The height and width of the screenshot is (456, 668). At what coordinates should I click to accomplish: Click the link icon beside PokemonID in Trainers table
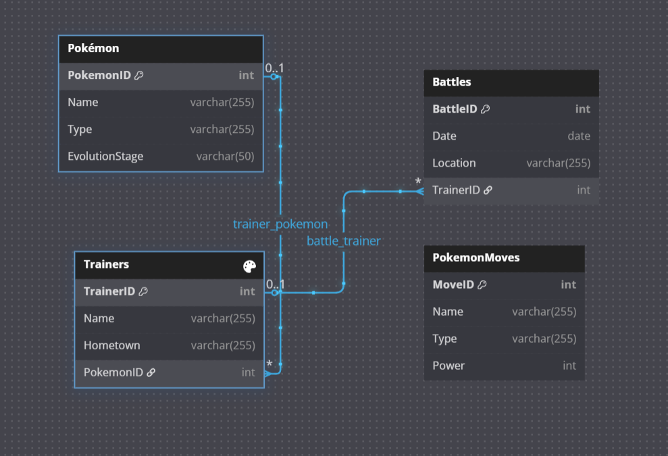pyautogui.click(x=151, y=372)
